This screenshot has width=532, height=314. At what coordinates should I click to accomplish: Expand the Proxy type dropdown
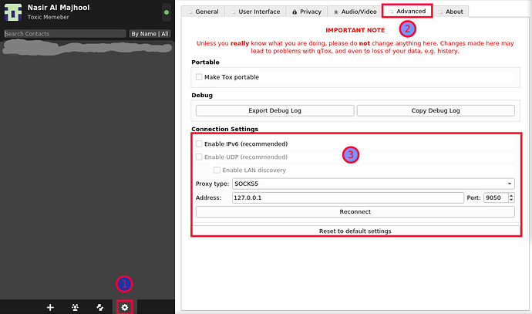tap(372, 184)
